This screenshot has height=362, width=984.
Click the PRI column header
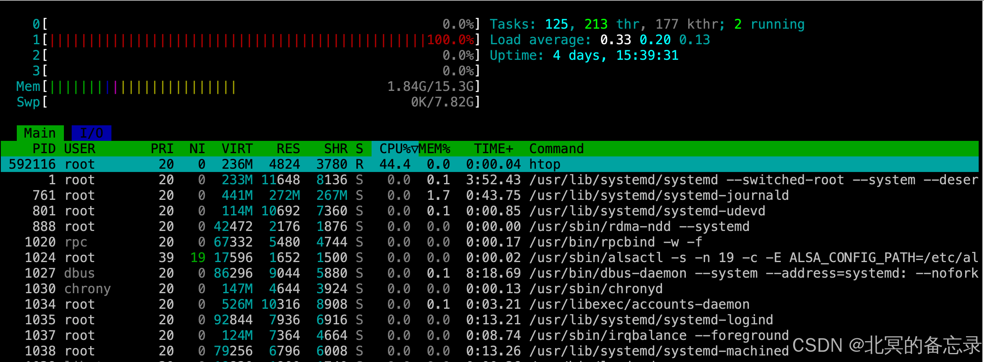click(x=162, y=149)
